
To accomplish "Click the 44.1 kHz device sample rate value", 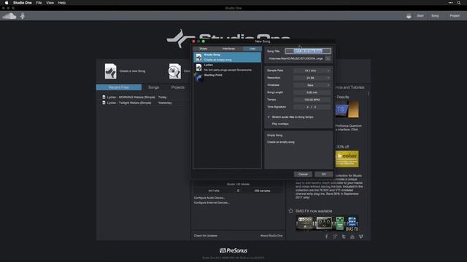I will [214, 191].
